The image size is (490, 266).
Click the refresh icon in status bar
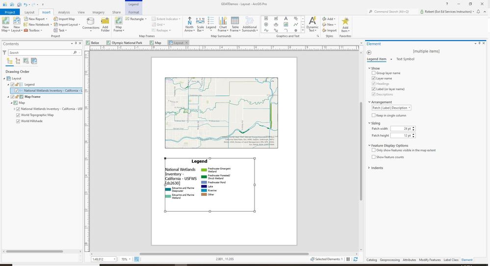coord(355,259)
